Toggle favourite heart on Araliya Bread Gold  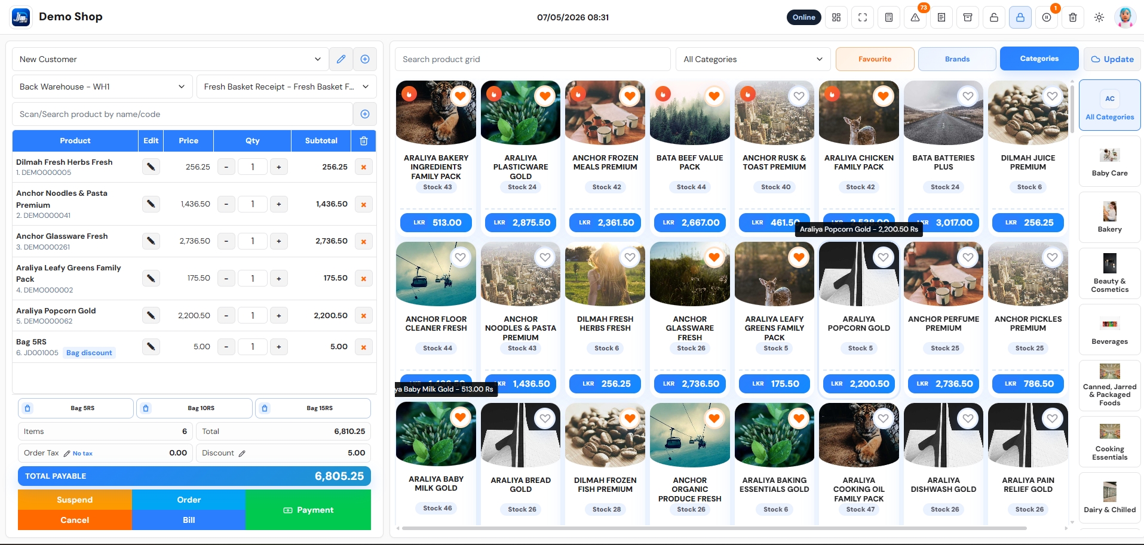(545, 418)
